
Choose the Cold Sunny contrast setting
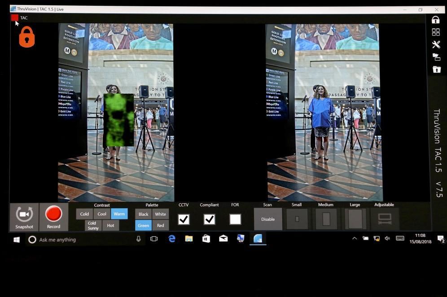pos(93,226)
